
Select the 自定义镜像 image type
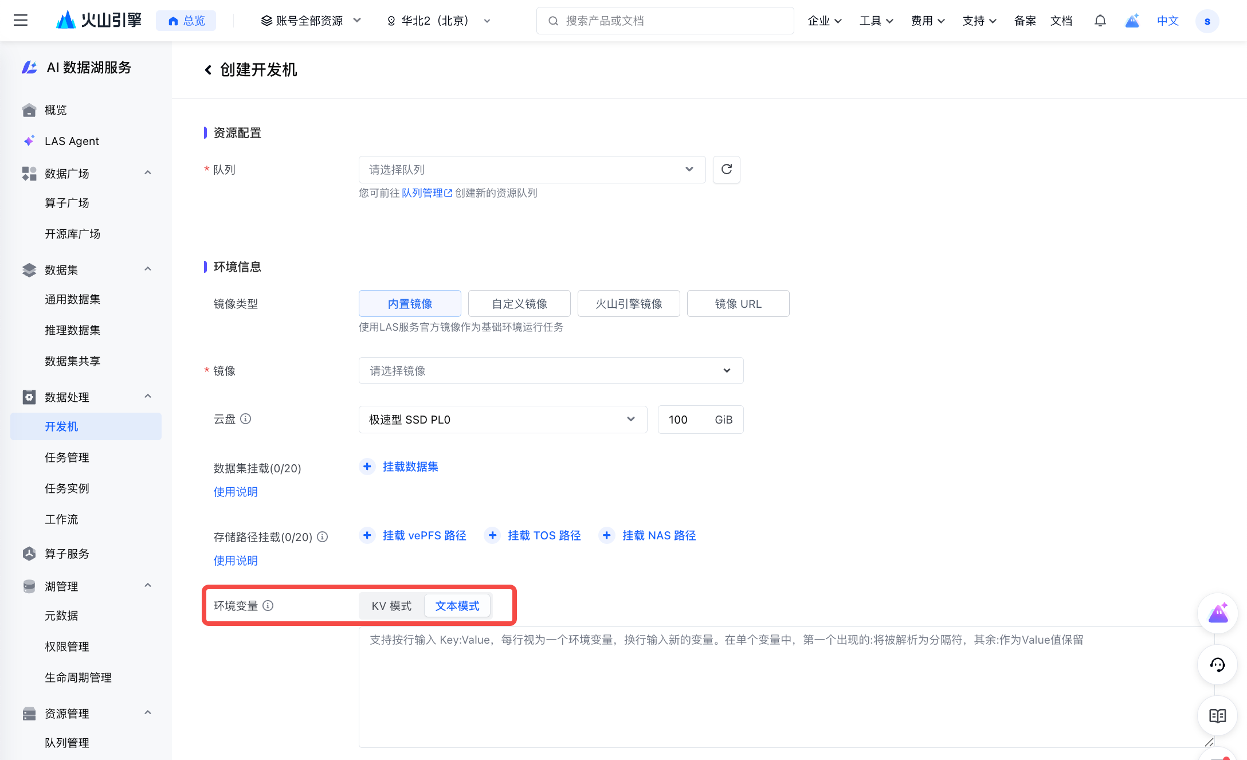pyautogui.click(x=519, y=304)
